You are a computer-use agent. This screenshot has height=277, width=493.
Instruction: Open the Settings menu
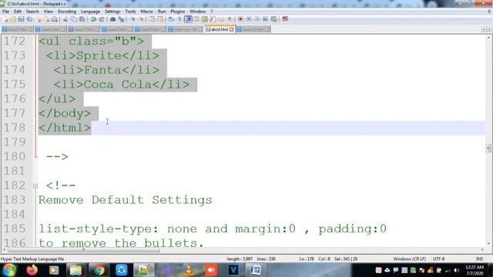click(x=112, y=12)
